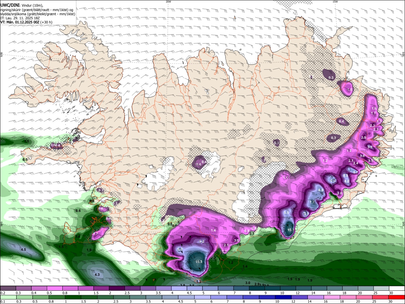Select the pale lavender snow swatch labeled 4
The width and height of the screenshot is (405, 304).
[179, 288]
